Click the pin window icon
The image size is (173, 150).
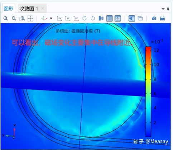(168, 9)
